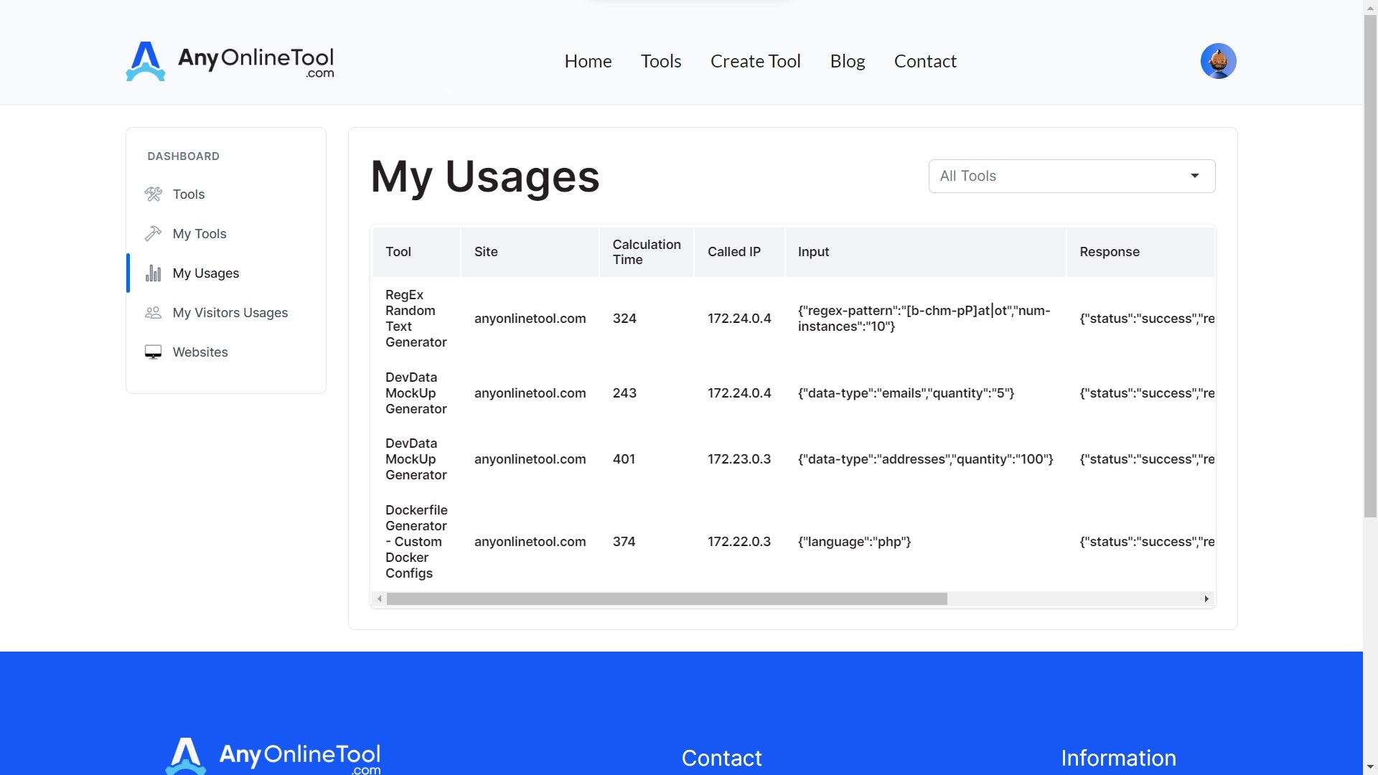Select My Visitors Usages sidebar link

click(230, 313)
